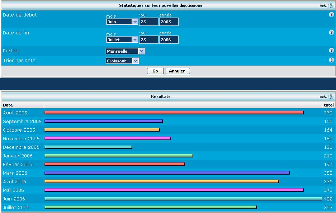Click the Date column header
The height and width of the screenshot is (213, 336).
pos(8,105)
